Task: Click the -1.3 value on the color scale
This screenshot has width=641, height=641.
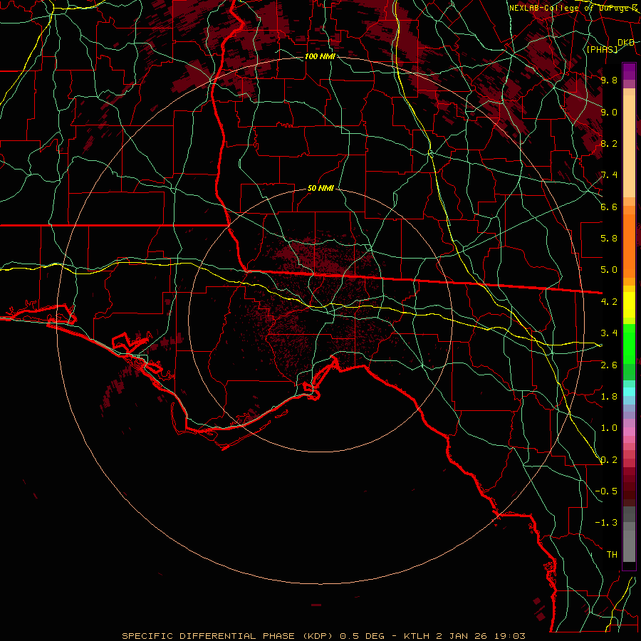Action: tap(606, 523)
